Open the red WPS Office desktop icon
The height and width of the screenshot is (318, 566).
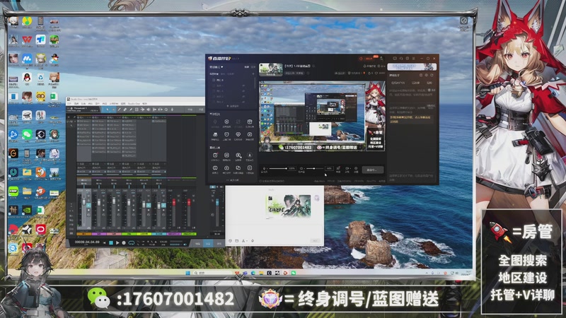click(x=26, y=39)
